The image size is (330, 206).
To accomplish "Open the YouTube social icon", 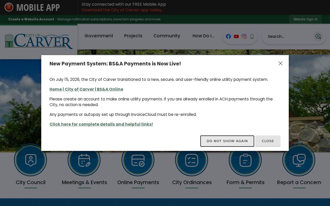I will 236,36.
